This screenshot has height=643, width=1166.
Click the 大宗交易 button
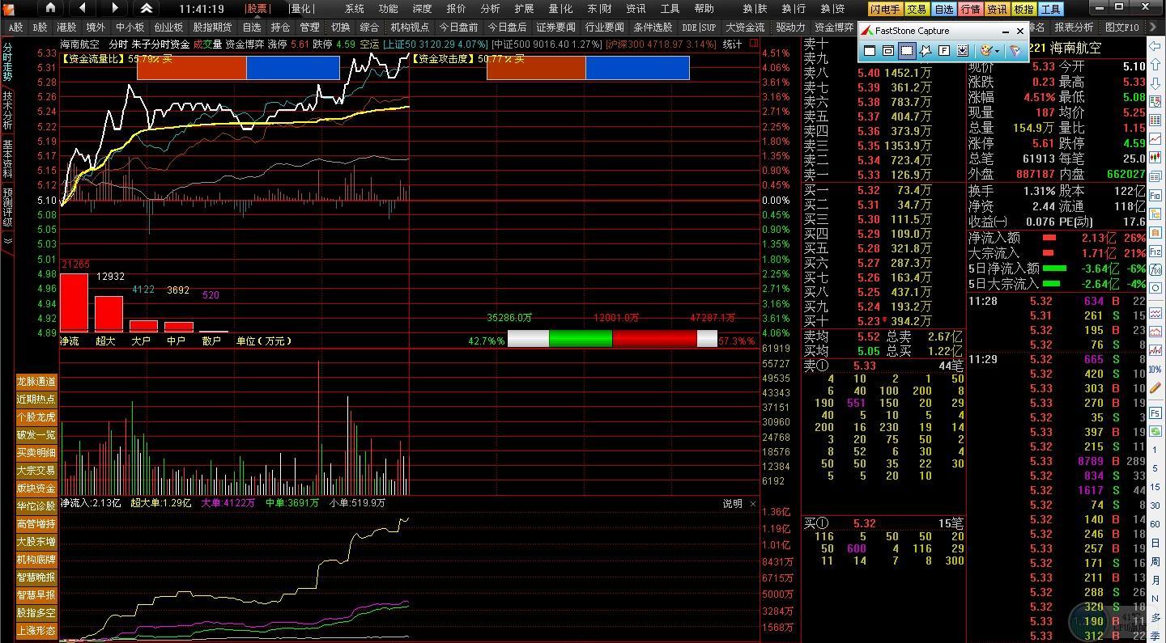[36, 471]
